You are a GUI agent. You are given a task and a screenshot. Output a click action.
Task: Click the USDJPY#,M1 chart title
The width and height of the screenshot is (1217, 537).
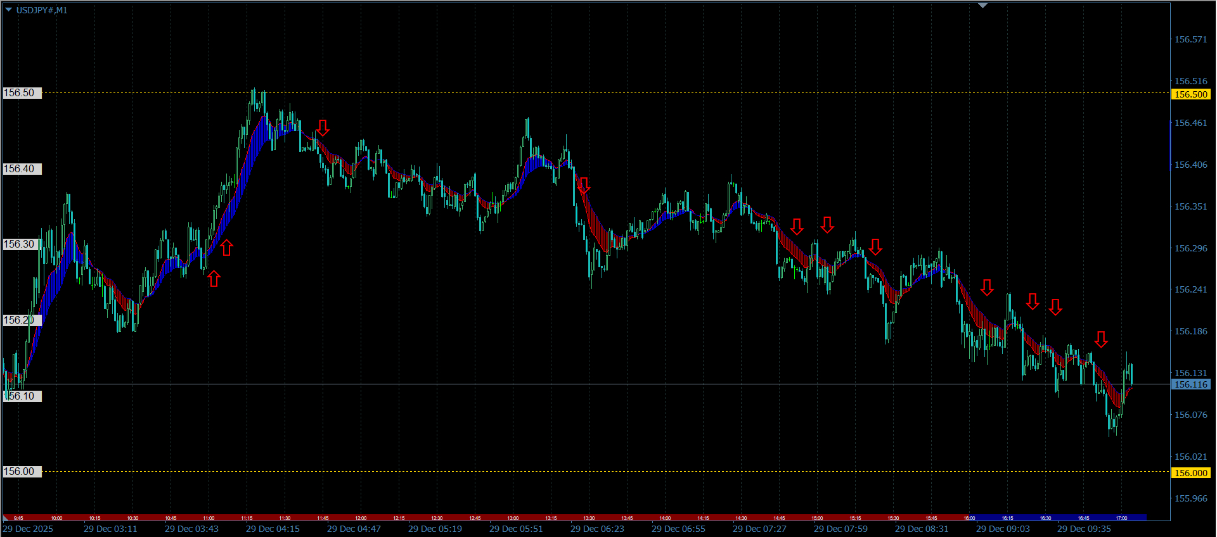click(x=42, y=10)
